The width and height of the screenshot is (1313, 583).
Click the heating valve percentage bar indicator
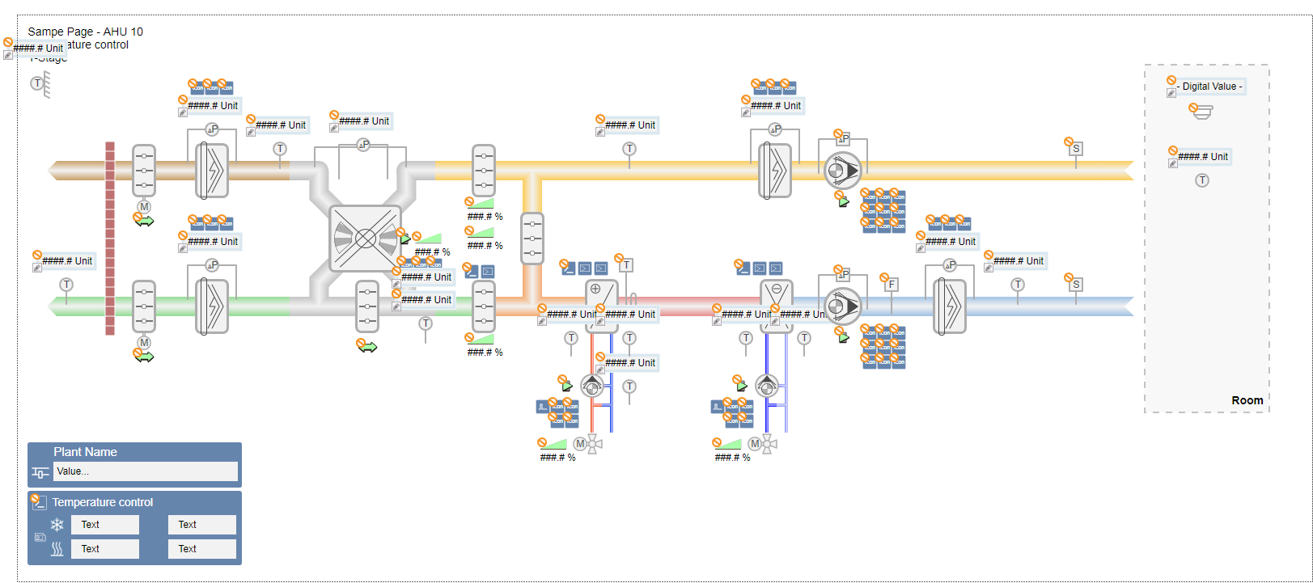(x=556, y=444)
